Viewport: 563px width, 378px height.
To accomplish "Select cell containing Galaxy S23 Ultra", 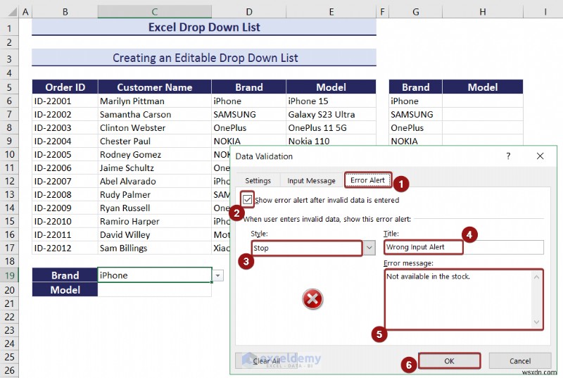I will [331, 115].
